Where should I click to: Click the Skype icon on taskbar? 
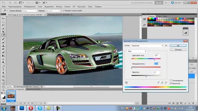(40, 108)
